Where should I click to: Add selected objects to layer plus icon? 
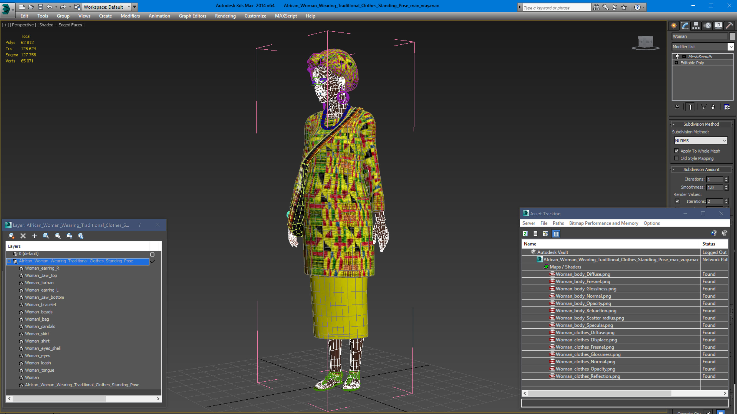[x=35, y=236]
